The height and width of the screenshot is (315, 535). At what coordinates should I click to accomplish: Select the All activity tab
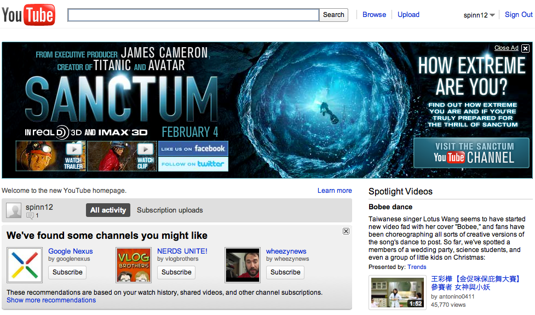point(108,210)
